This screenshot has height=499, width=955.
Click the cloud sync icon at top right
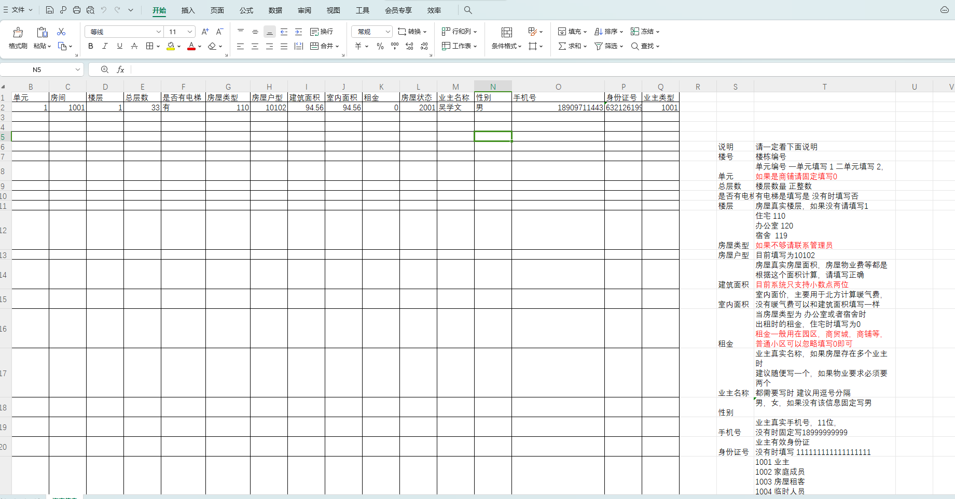pos(945,10)
